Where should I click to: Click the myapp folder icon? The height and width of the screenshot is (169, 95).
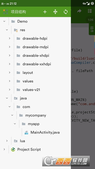pos(23,124)
